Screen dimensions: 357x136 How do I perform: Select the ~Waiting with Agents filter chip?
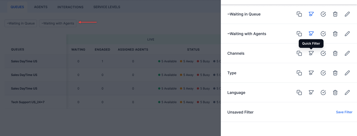coord(58,23)
